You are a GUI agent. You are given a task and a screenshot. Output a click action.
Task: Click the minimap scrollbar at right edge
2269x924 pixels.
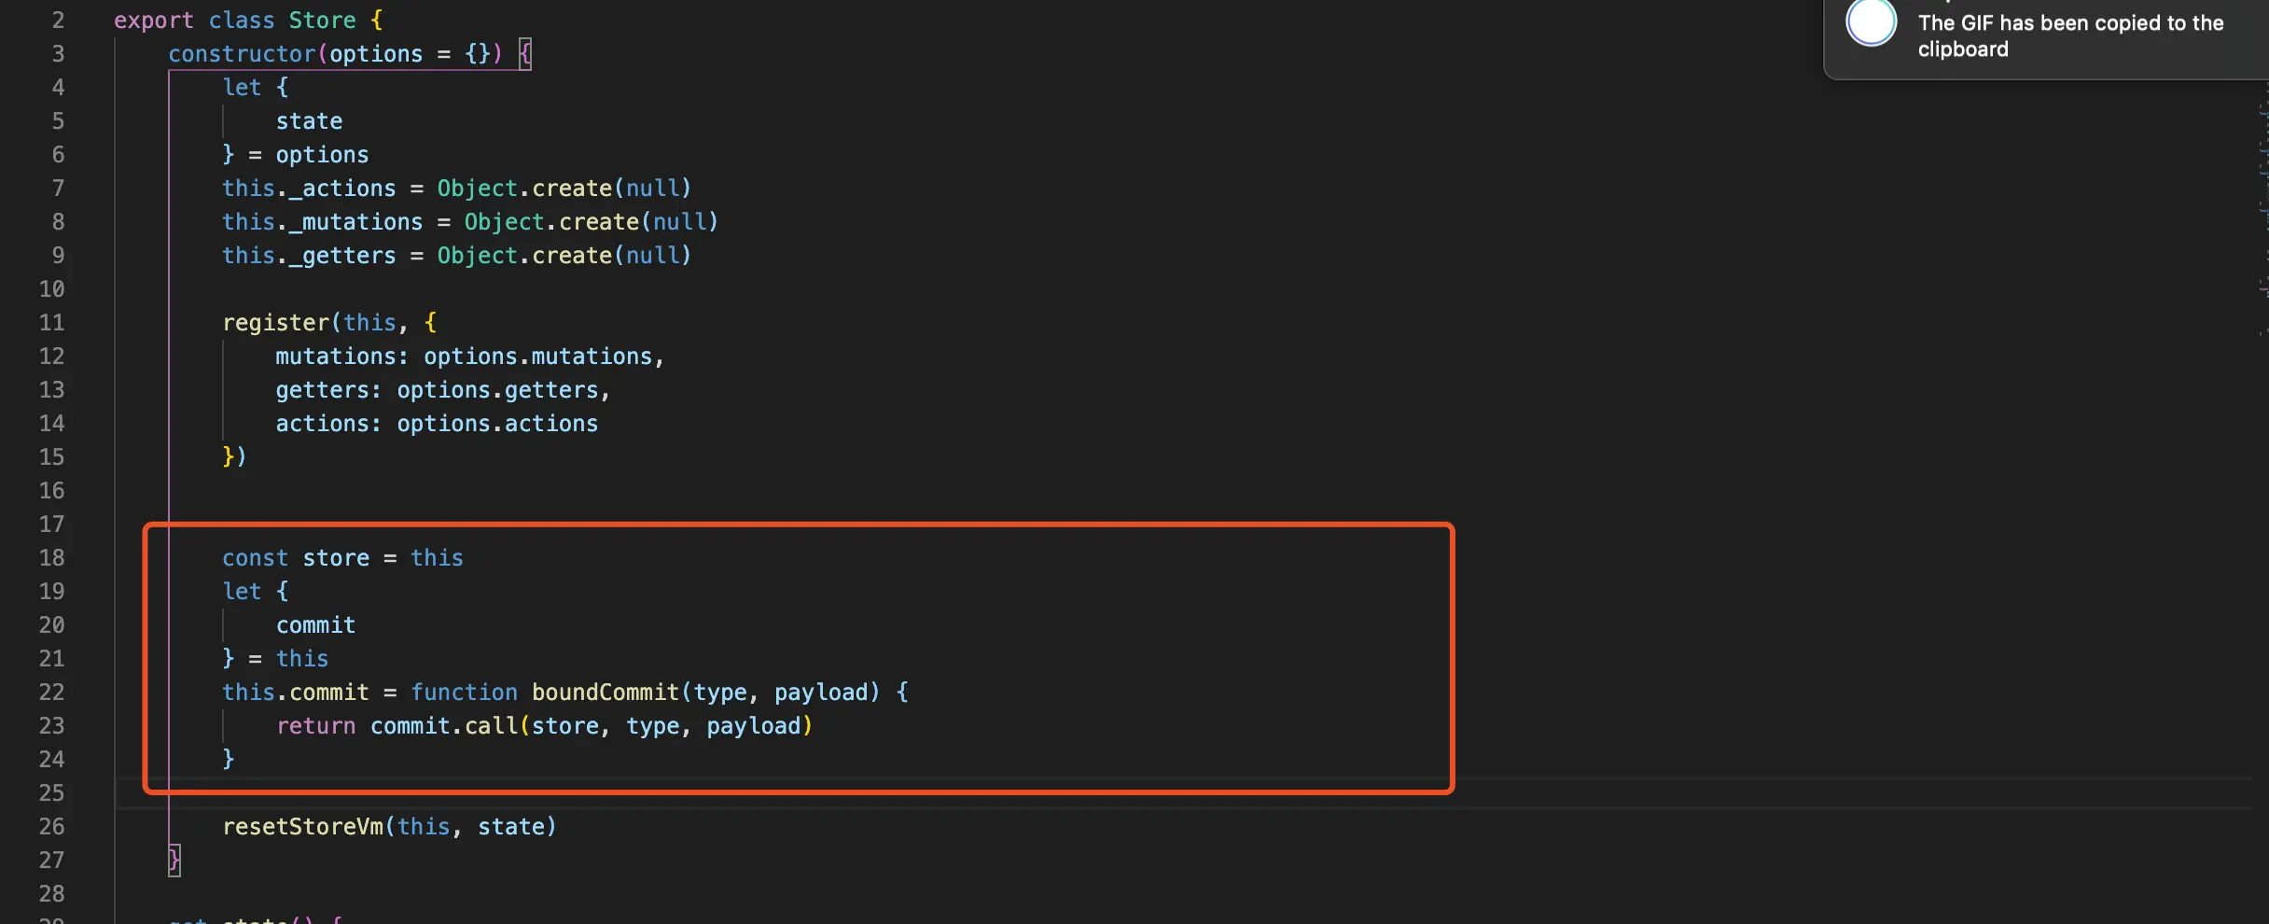[x=2262, y=187]
